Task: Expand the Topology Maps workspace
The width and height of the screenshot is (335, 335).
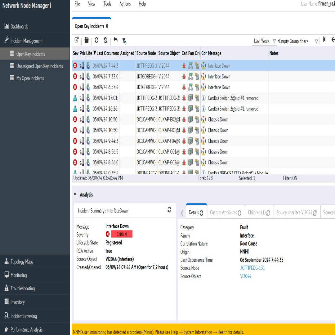Action: click(x=22, y=262)
